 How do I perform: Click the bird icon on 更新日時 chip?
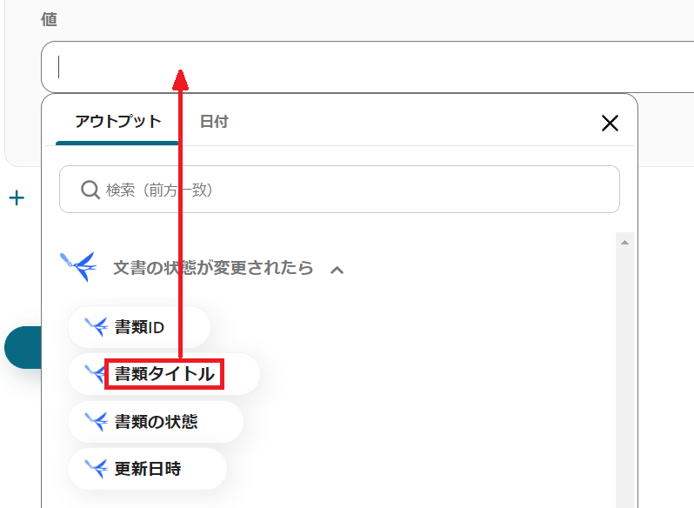pyautogui.click(x=97, y=469)
